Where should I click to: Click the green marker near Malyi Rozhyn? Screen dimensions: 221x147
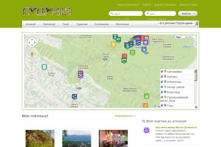click(146, 96)
